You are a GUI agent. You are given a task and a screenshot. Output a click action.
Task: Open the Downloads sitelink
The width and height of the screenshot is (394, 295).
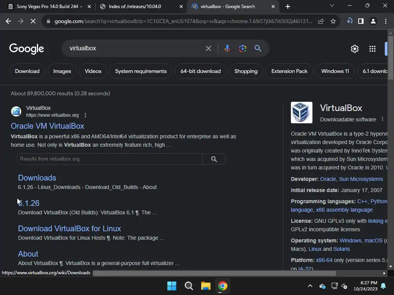point(37,178)
